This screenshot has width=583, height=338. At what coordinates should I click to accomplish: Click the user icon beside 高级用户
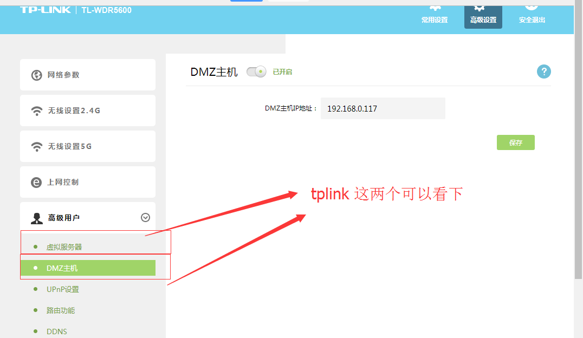click(36, 218)
